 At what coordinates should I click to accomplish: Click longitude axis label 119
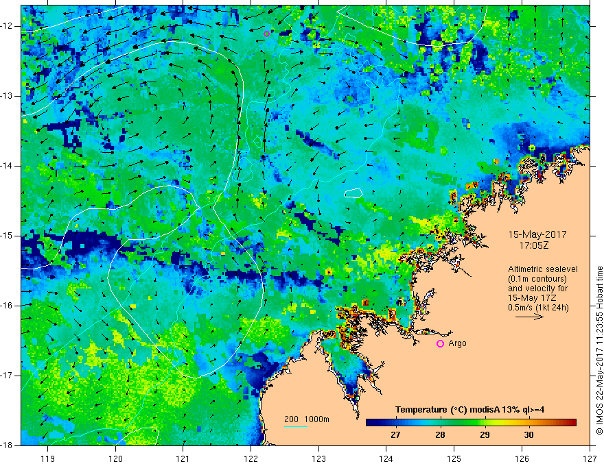pyautogui.click(x=48, y=458)
